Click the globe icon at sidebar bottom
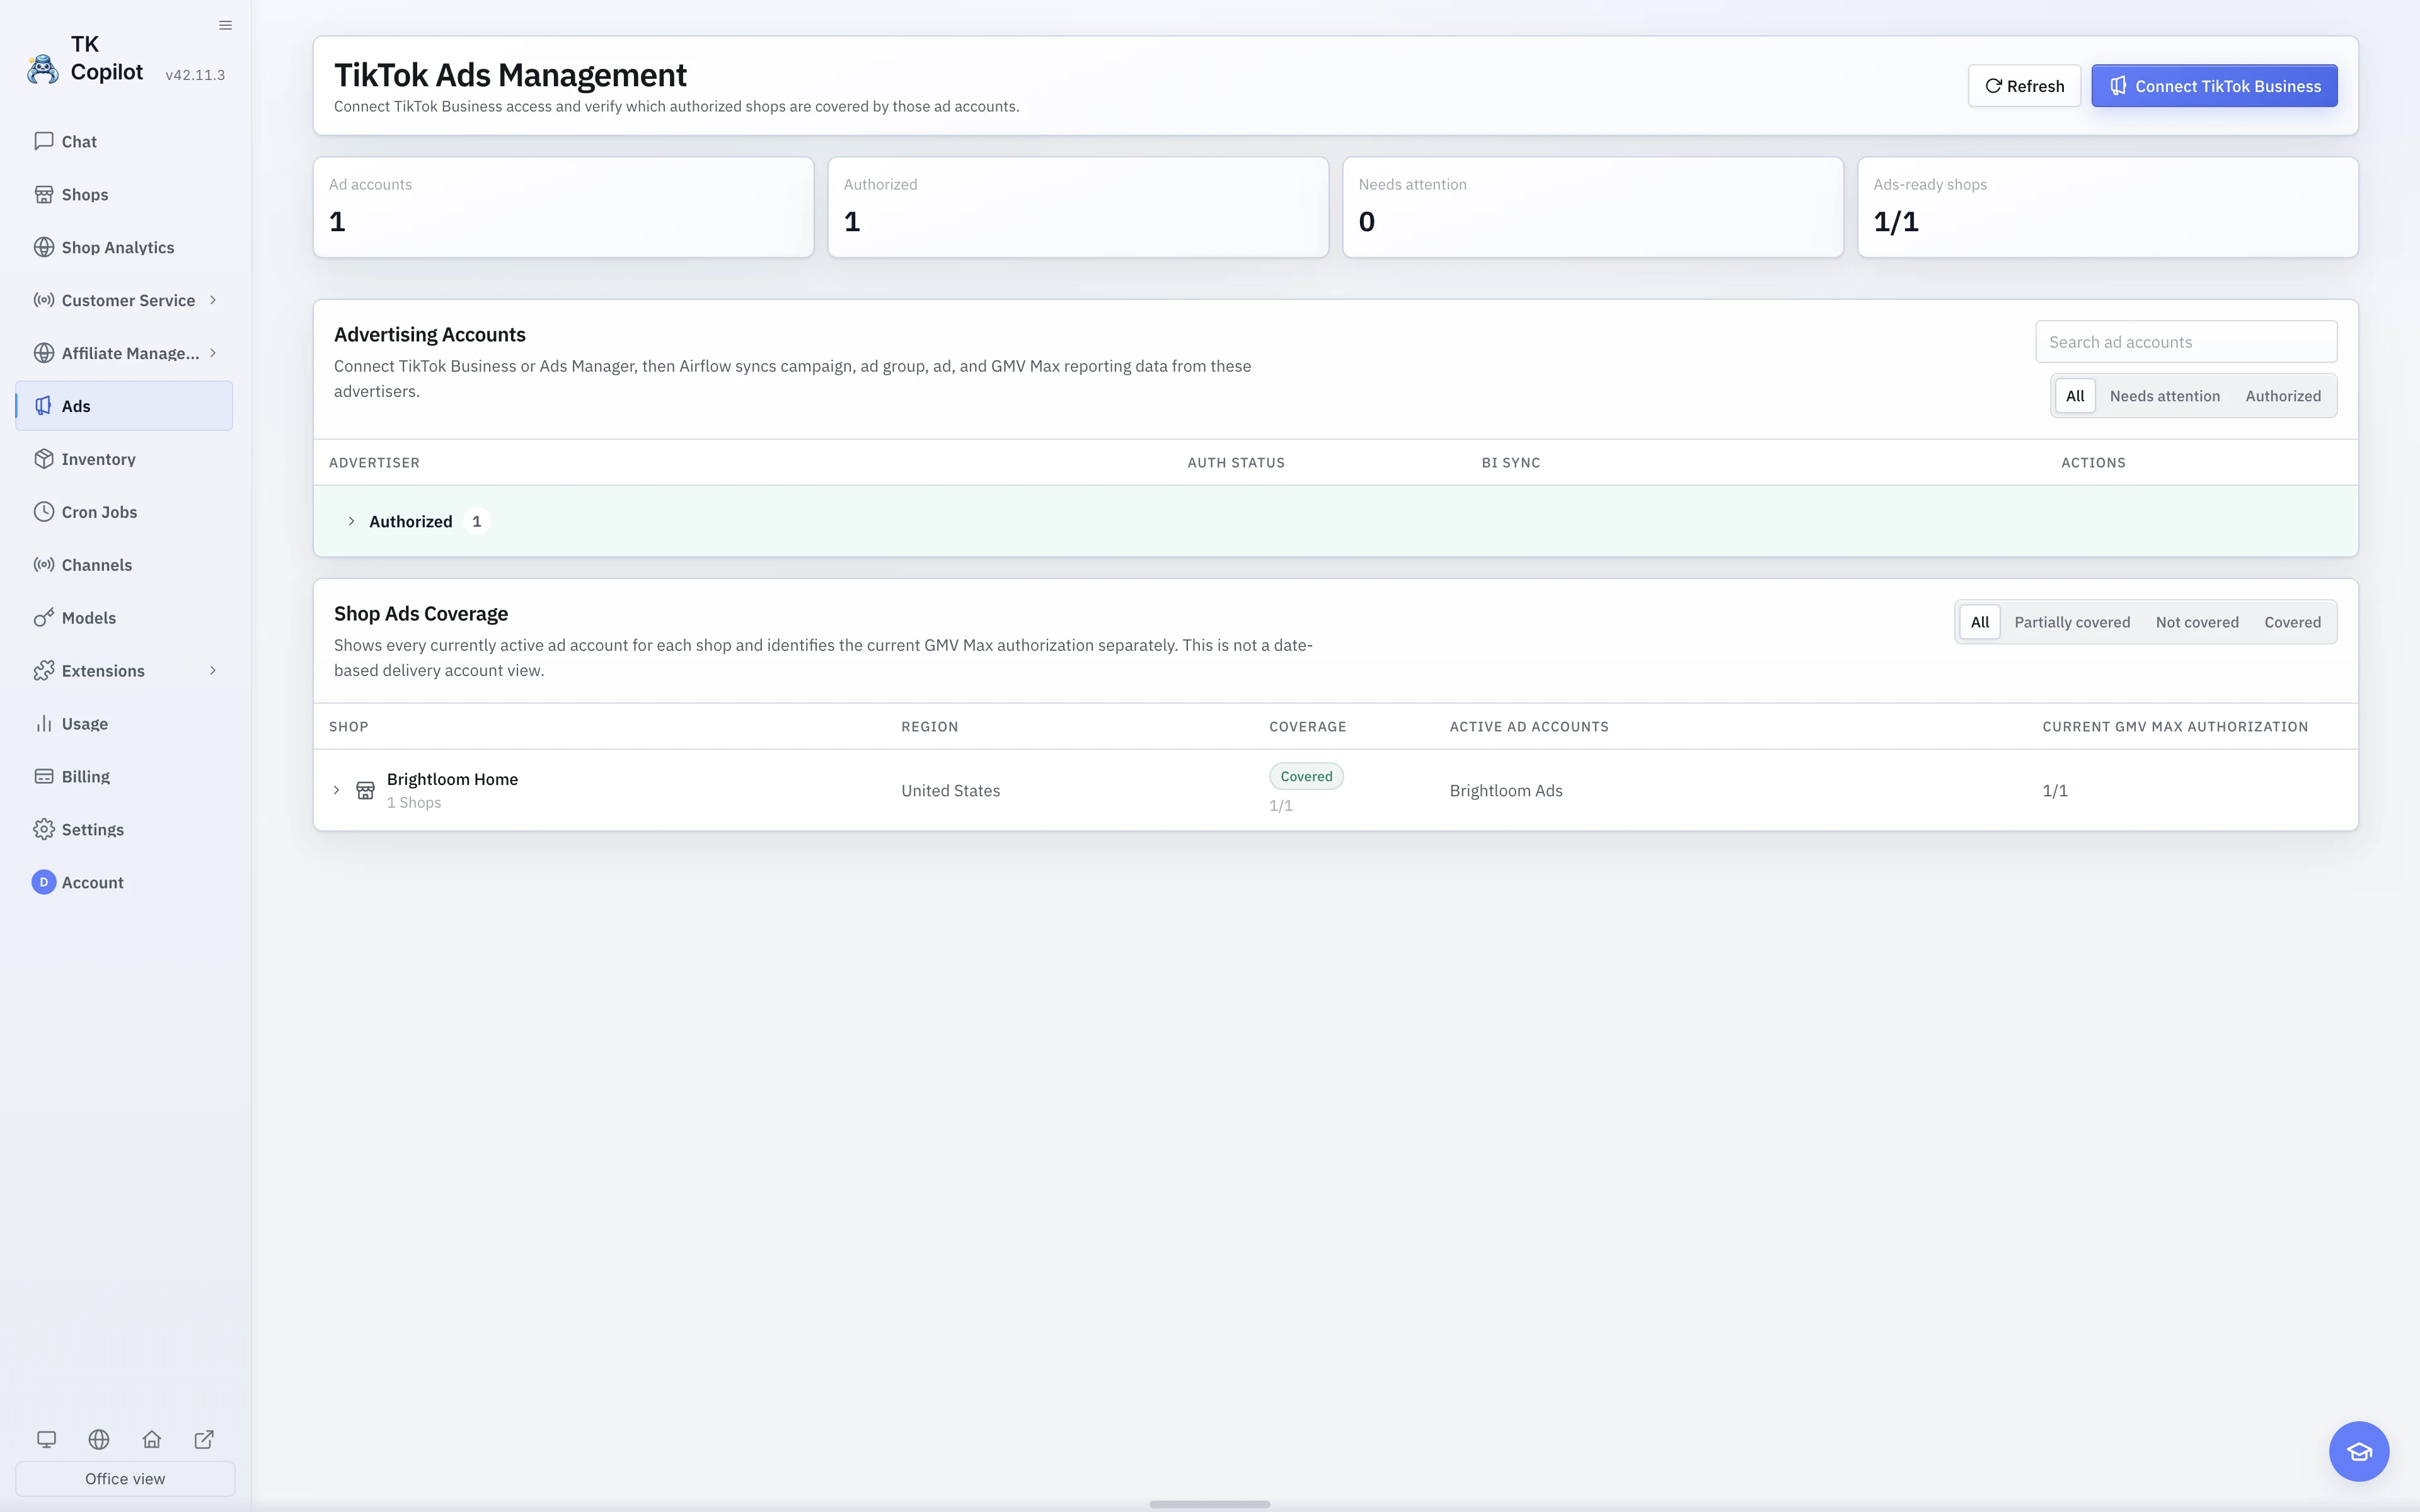The image size is (2420, 1512). pos(99,1439)
